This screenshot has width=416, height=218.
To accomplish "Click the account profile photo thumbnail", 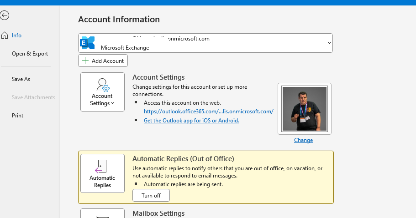I will point(305,109).
